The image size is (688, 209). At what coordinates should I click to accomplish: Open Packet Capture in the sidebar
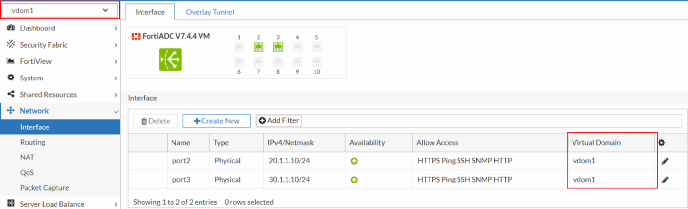[x=44, y=188]
